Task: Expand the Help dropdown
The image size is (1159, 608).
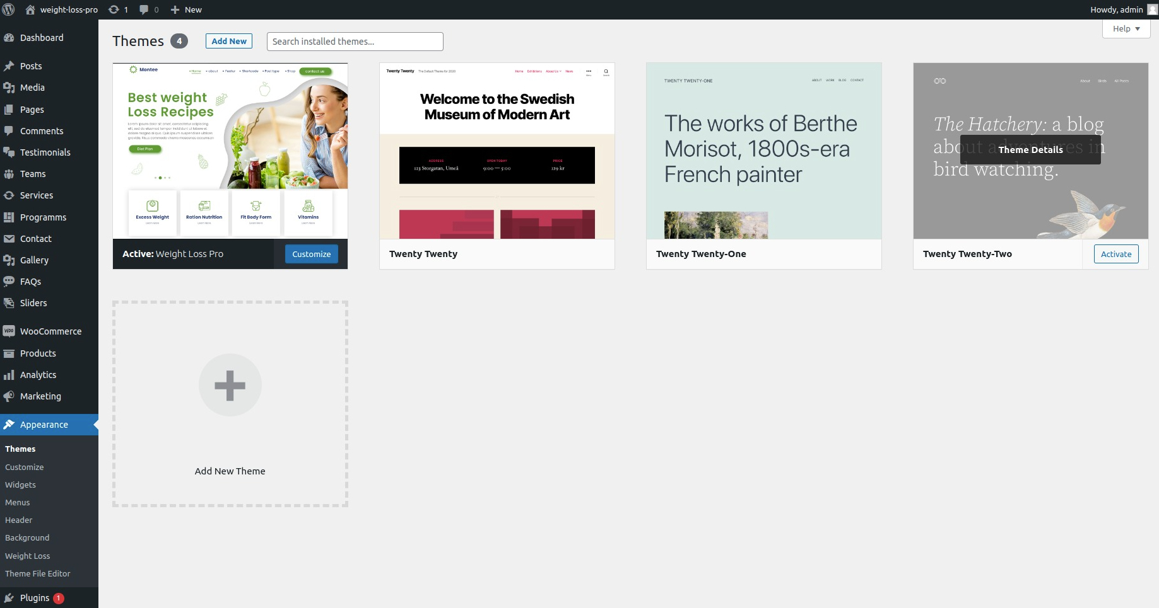Action: 1126,28
